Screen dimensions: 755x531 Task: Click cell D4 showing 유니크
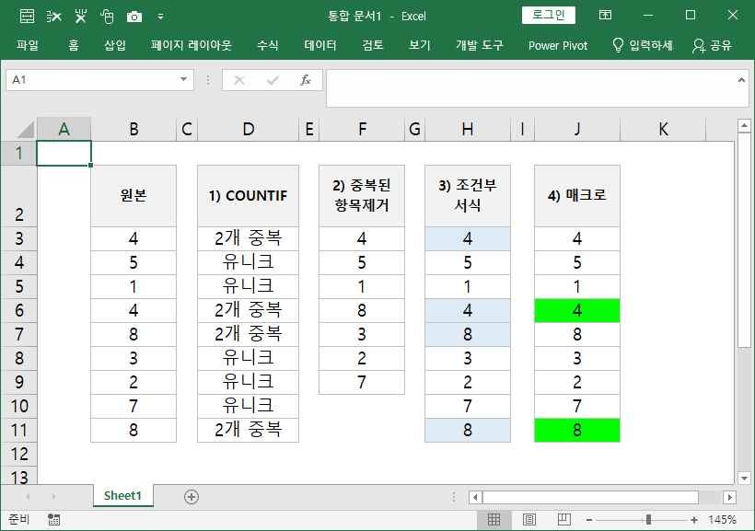[248, 262]
